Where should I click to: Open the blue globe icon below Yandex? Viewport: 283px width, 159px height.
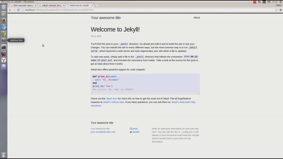(x=4, y=67)
